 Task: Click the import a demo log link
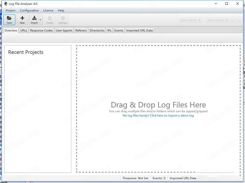[158, 116]
